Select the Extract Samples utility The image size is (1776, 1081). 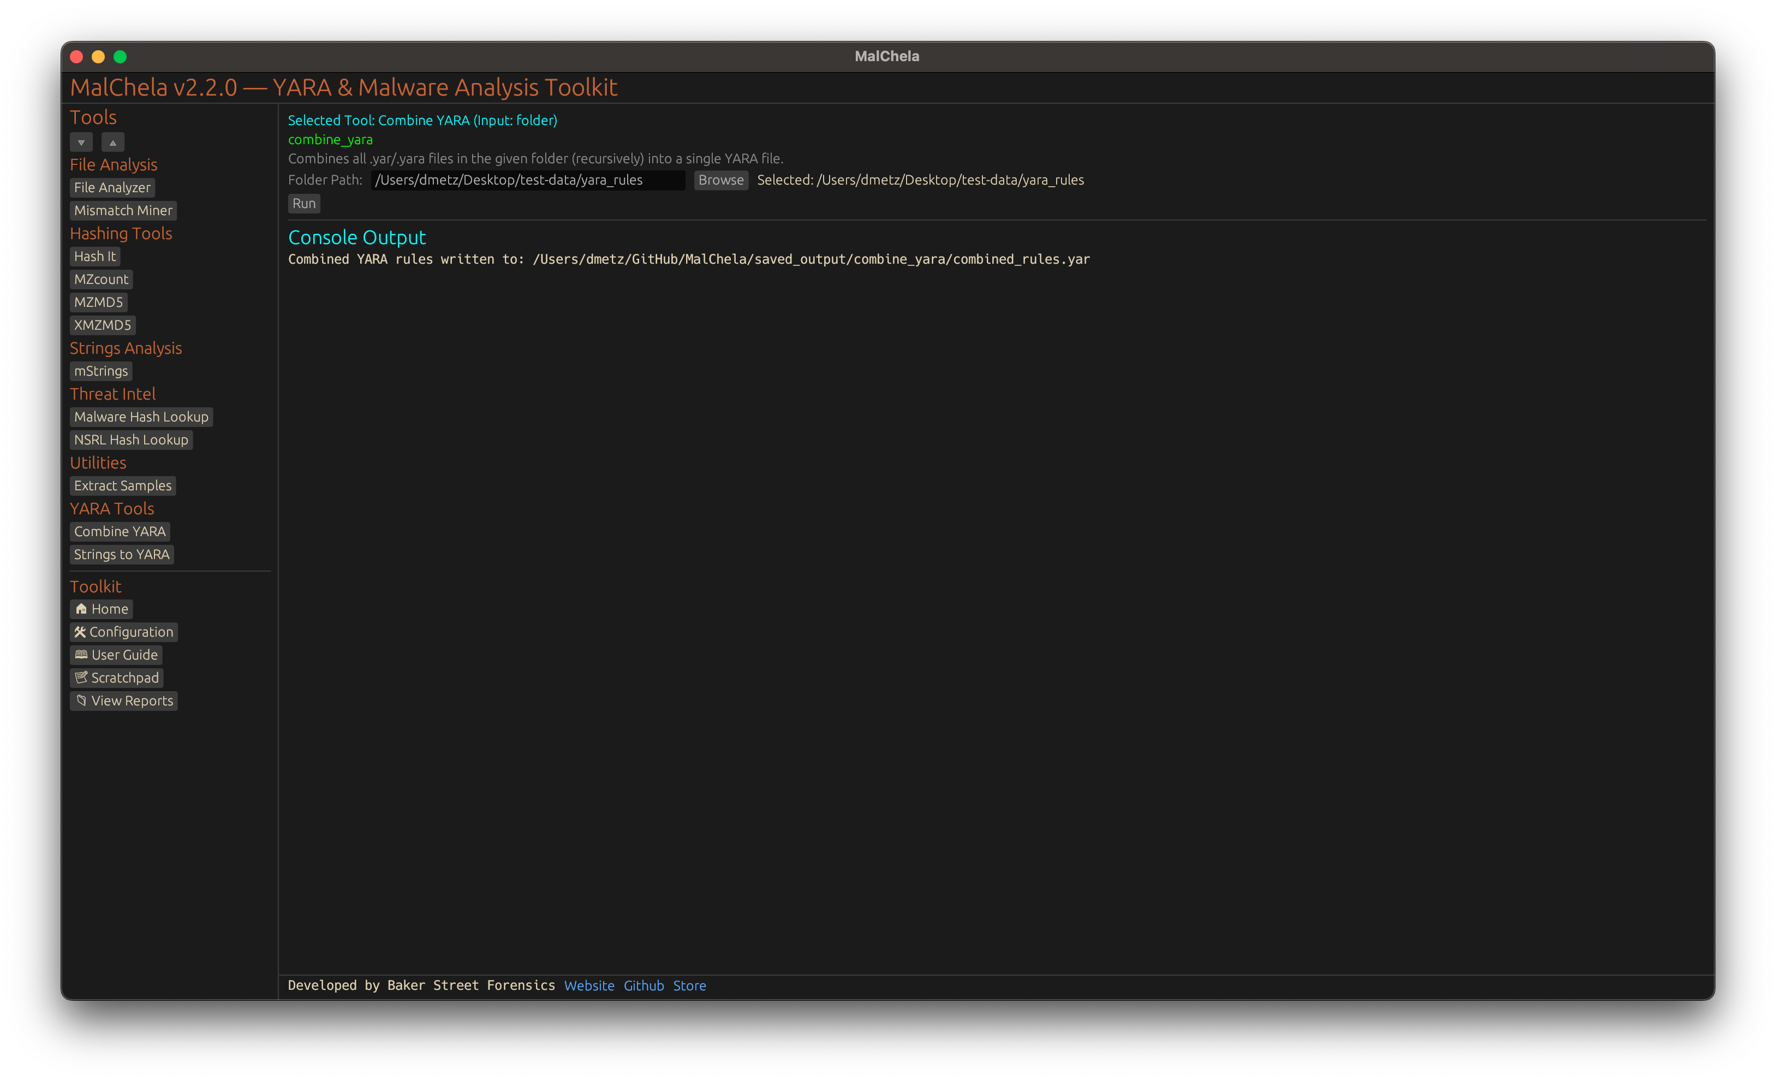click(123, 485)
